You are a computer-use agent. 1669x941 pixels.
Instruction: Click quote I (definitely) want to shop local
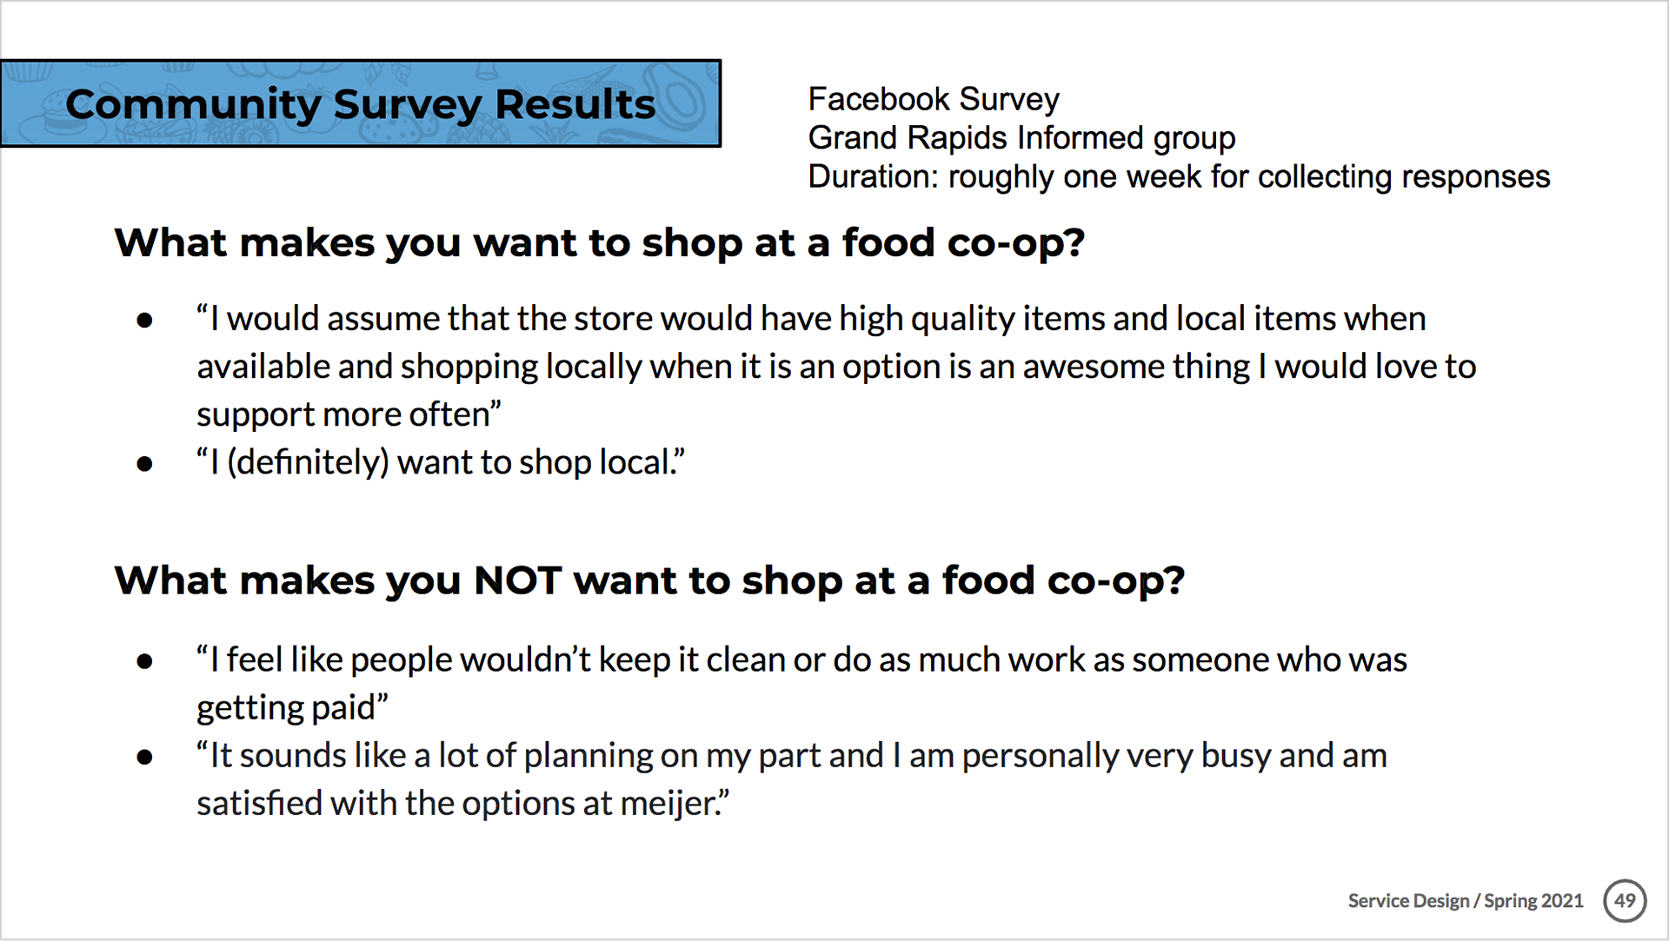441,462
